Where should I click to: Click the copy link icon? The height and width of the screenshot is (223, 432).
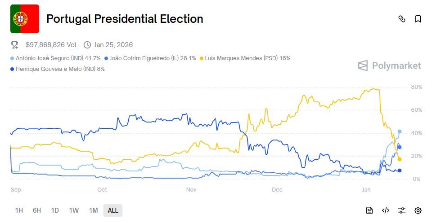point(402,19)
